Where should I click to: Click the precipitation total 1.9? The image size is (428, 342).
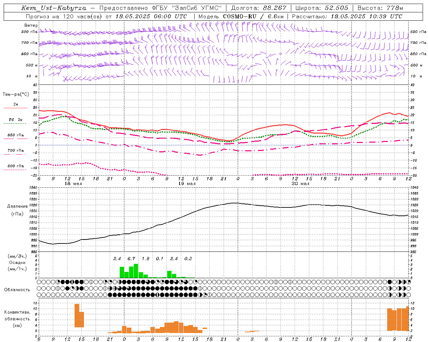(x=145, y=259)
